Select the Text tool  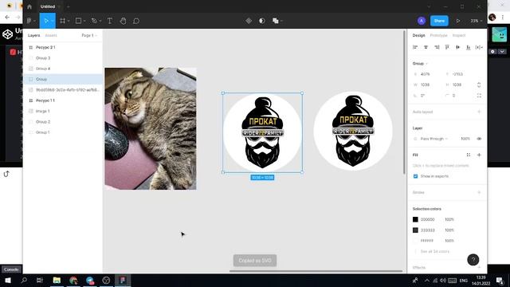[x=110, y=21]
